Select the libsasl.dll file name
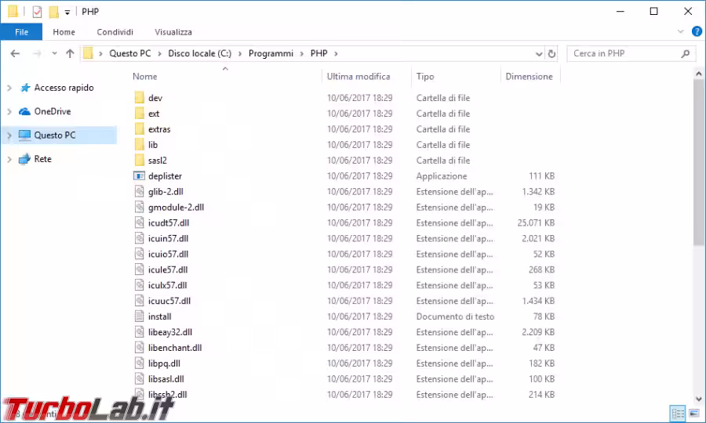This screenshot has width=706, height=423. (x=166, y=379)
